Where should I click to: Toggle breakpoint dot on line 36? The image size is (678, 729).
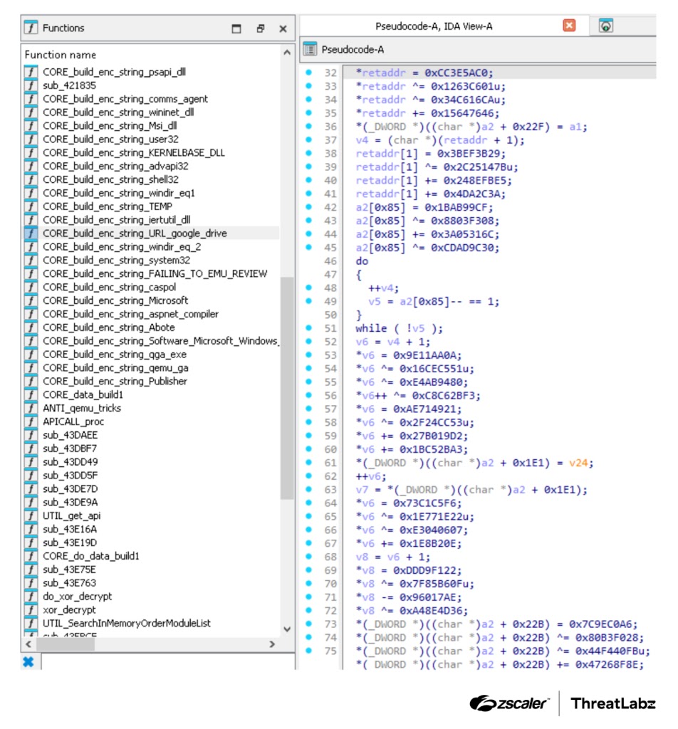(308, 127)
